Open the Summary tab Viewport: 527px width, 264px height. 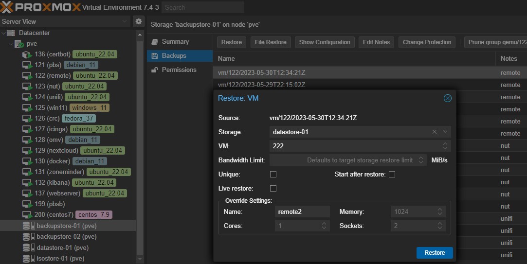[x=175, y=42]
